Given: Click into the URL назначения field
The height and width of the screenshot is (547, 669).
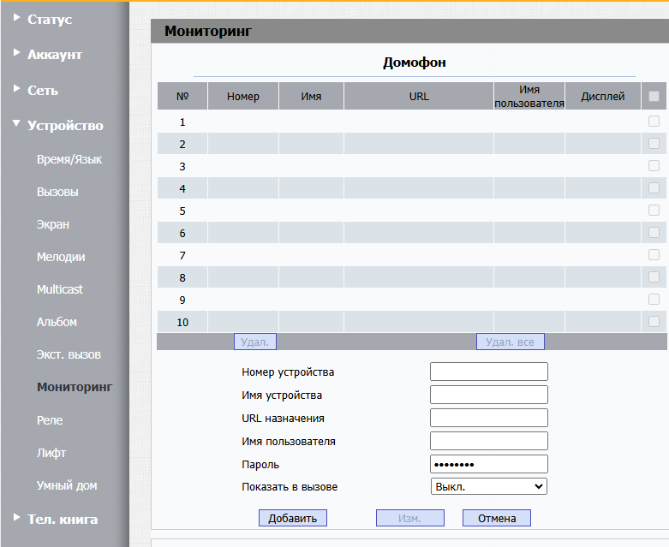Looking at the screenshot, I should click(x=488, y=418).
